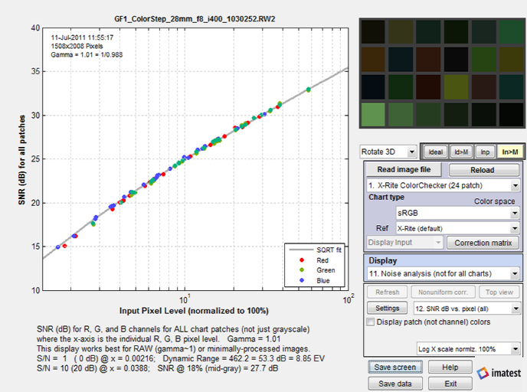Open the sRGB color space dropdown
The image size is (527, 392).
pyautogui.click(x=458, y=213)
